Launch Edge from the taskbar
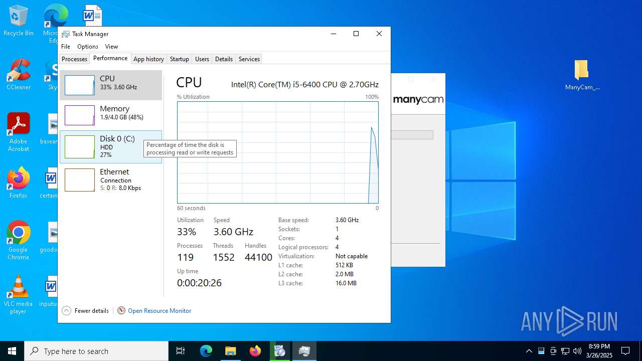This screenshot has height=361, width=642. click(x=206, y=351)
